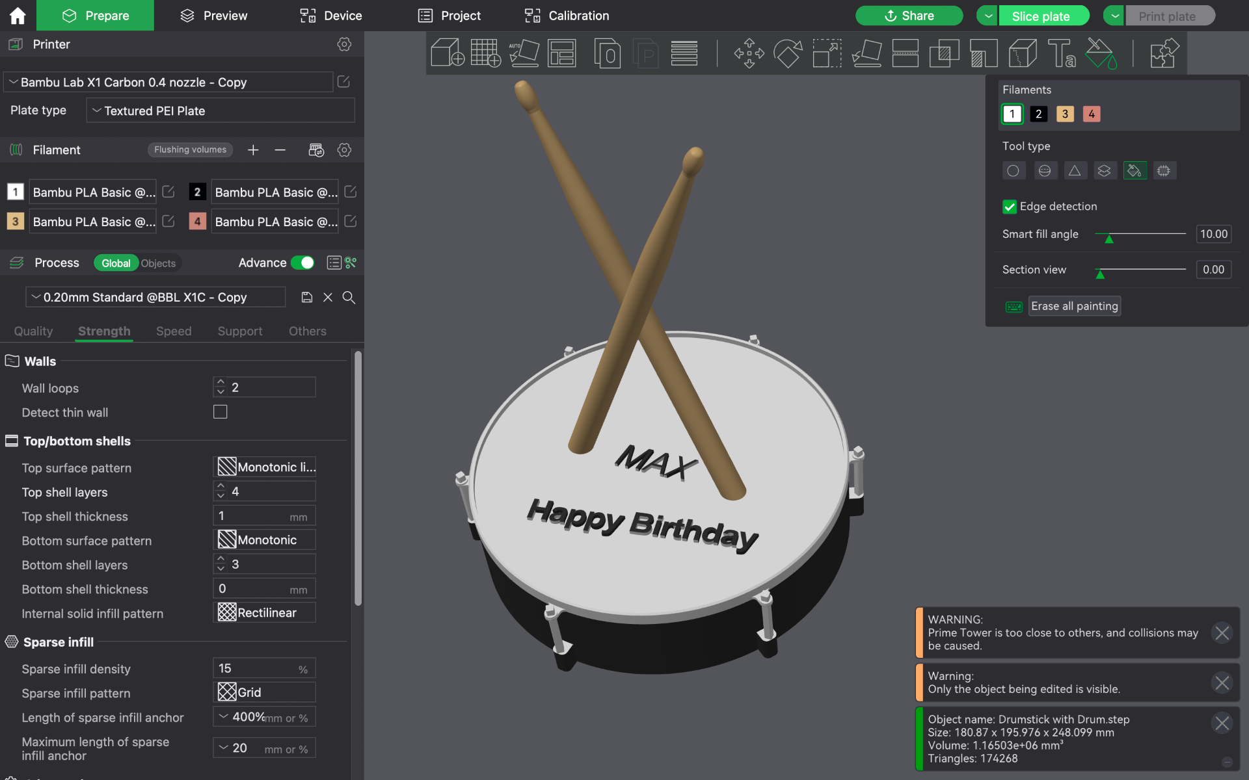The image size is (1249, 780).
Task: Open the layer height lines icon
Action: [x=684, y=53]
